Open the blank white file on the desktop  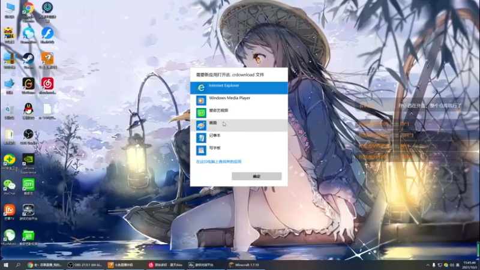pos(47,111)
